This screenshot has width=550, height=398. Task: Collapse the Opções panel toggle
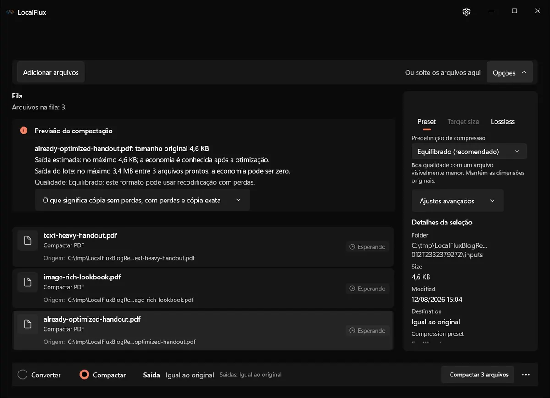(510, 72)
